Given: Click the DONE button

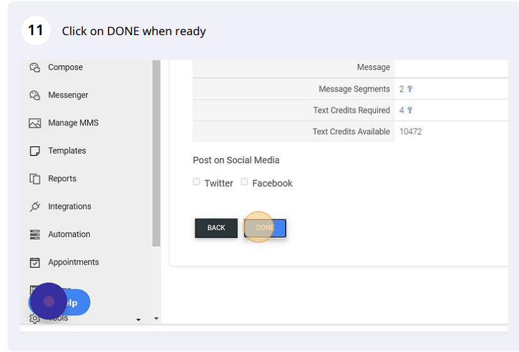Looking at the screenshot, I should 265,228.
